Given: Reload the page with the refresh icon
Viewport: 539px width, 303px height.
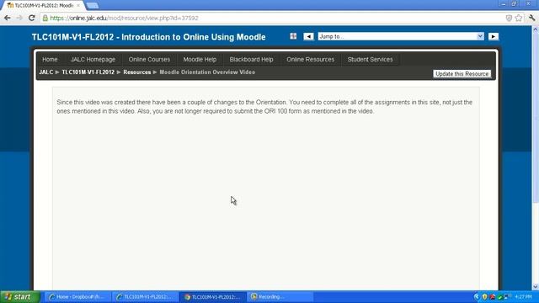Looking at the screenshot, I should 32,18.
